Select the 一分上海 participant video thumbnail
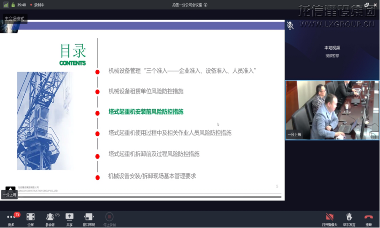The image size is (380, 228). click(x=332, y=110)
